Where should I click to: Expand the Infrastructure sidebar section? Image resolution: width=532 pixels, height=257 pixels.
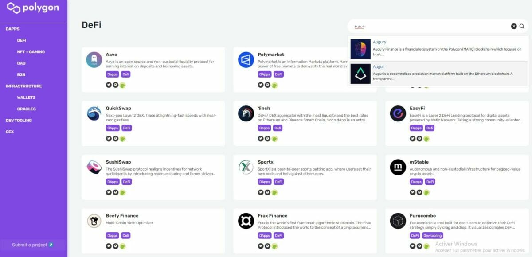click(23, 86)
